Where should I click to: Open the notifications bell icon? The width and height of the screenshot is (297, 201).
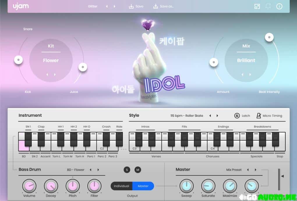[x=268, y=6]
